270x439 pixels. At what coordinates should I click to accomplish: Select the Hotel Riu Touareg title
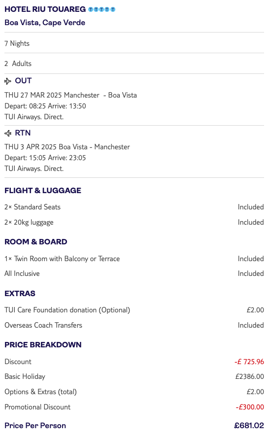click(x=45, y=9)
